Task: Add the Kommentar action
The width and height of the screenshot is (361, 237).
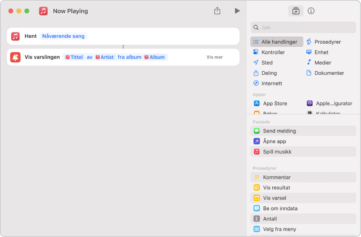Action: coord(303,177)
